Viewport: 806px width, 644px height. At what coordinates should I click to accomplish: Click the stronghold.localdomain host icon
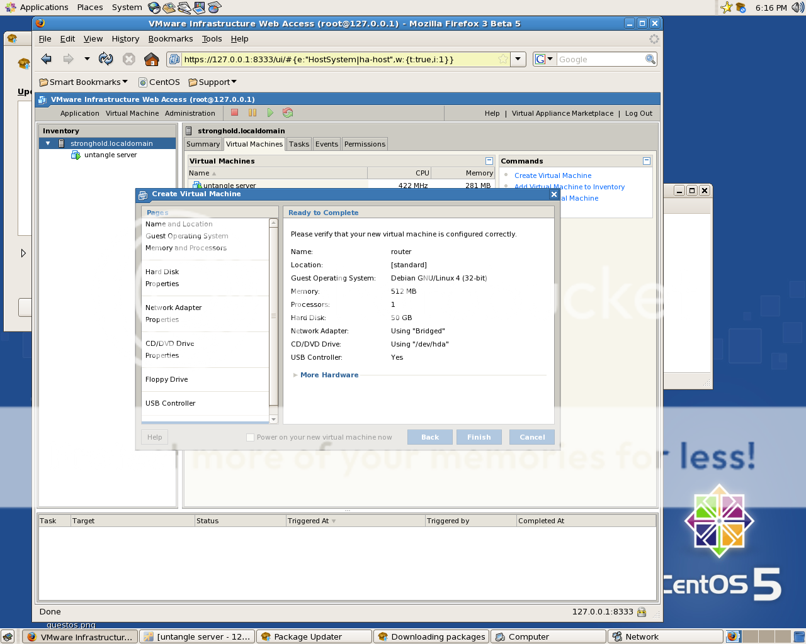[61, 143]
